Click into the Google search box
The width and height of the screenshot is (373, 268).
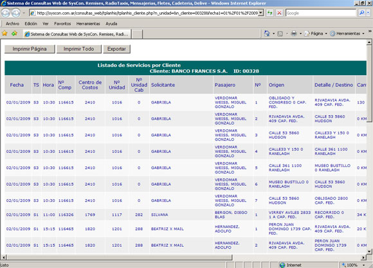pos(321,13)
